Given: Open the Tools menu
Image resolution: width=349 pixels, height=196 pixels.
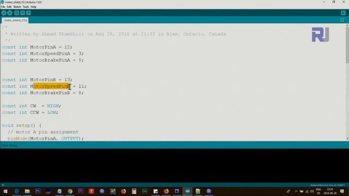Looking at the screenshot, I should click(x=26, y=7).
